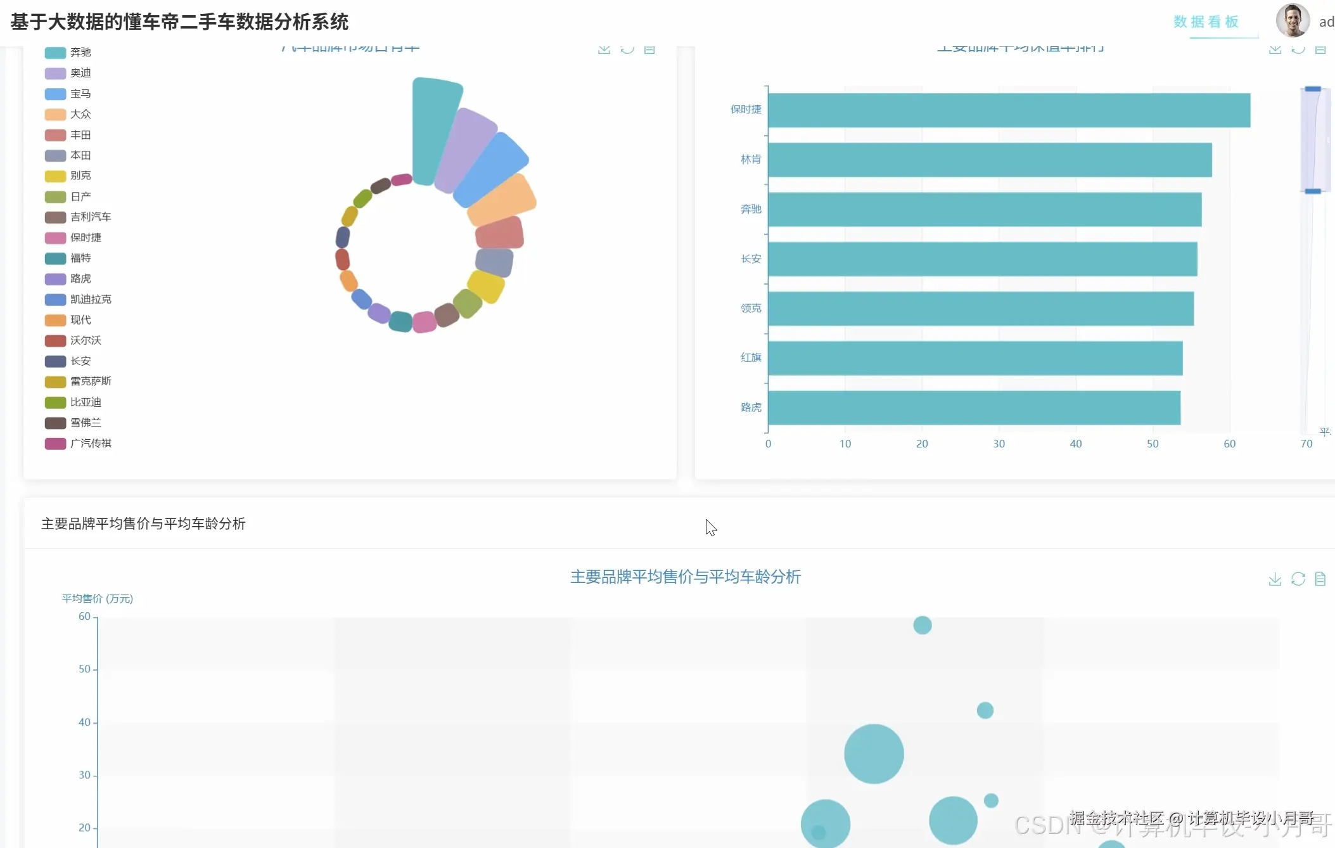Viewport: 1335px width, 848px height.
Task: Click bottom handle of vertical zoom slider
Action: click(x=1313, y=191)
